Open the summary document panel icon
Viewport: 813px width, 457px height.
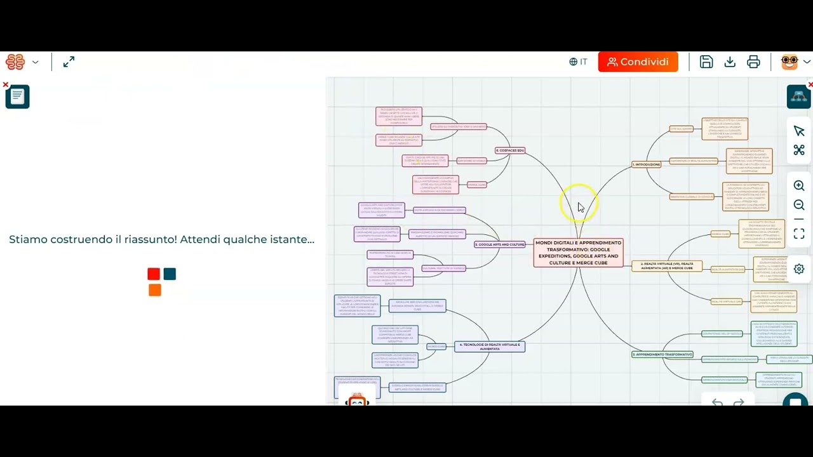tap(17, 96)
